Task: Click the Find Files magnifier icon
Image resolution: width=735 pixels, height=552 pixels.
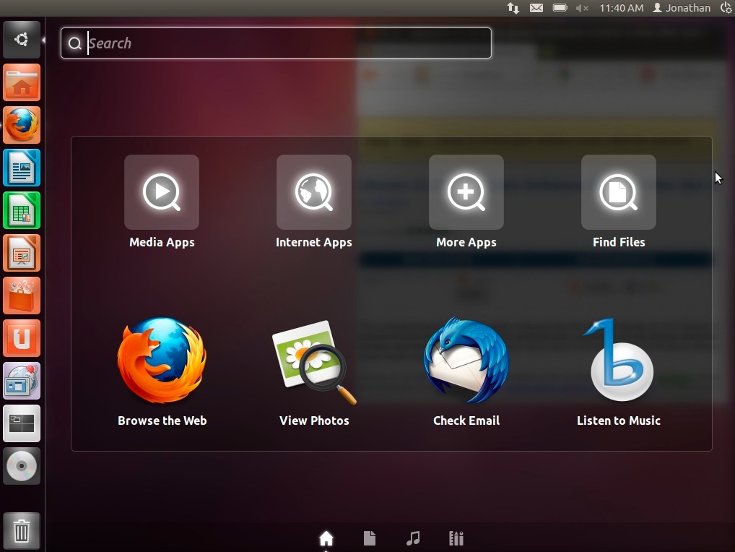Action: [x=619, y=192]
